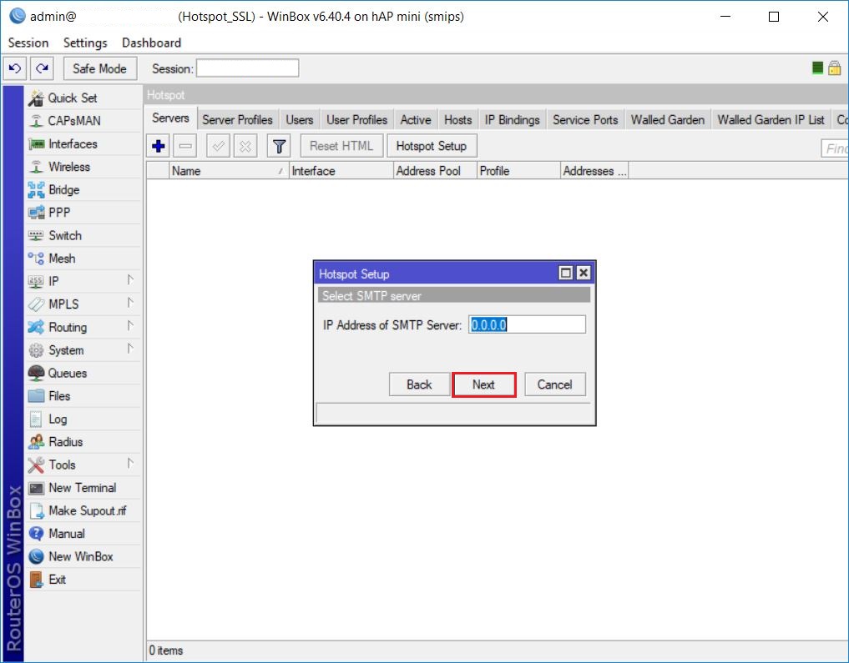Open the filter funnel button
Image resolution: width=849 pixels, height=663 pixels.
(x=279, y=146)
